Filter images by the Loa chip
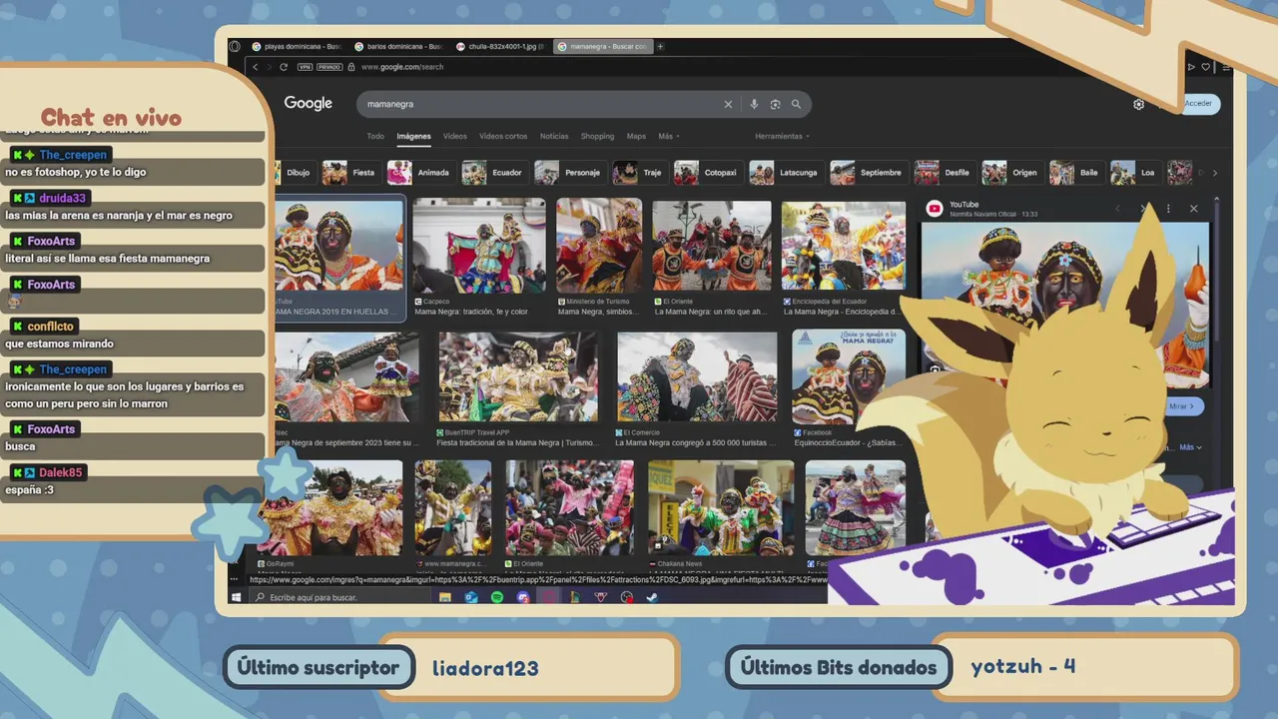1278x719 pixels. point(1135,173)
